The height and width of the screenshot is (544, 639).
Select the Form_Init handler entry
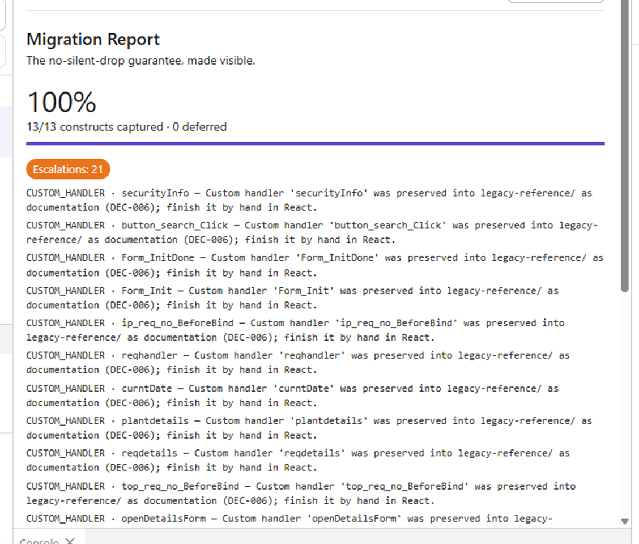[292, 298]
